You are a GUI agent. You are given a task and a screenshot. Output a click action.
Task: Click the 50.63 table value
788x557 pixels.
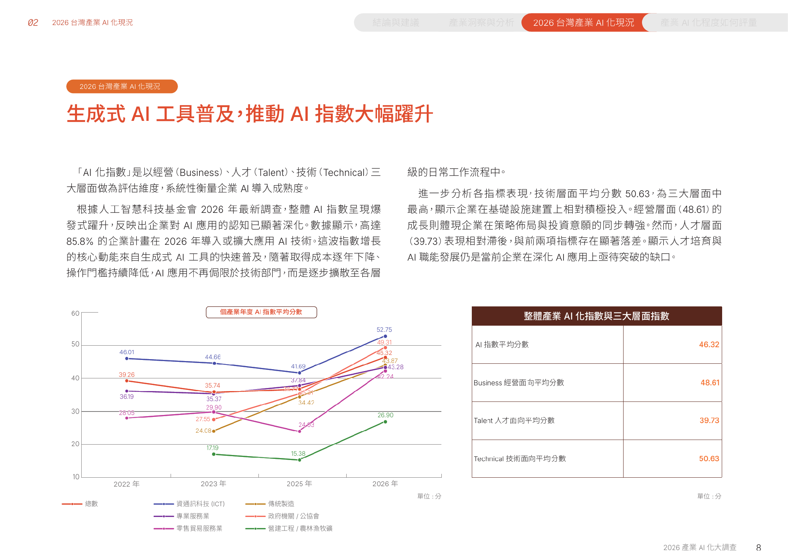coord(709,458)
